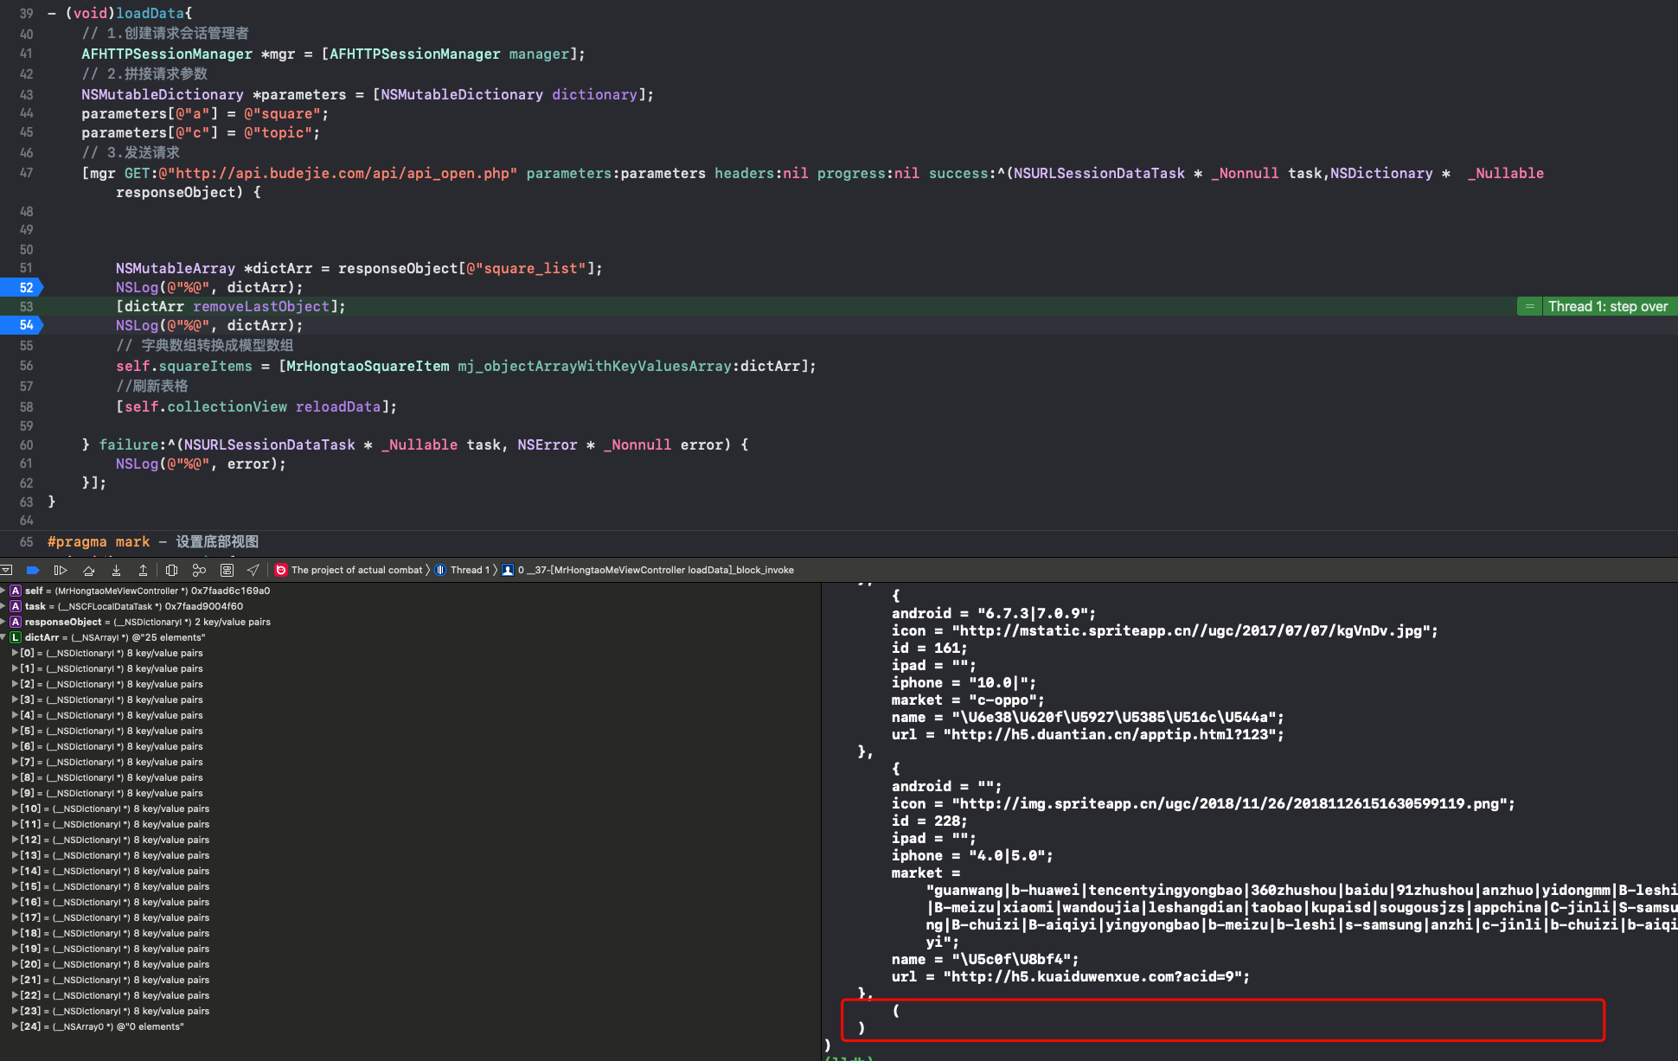Toggle the breakpoint on line 54
The image size is (1678, 1061).
tap(22, 325)
